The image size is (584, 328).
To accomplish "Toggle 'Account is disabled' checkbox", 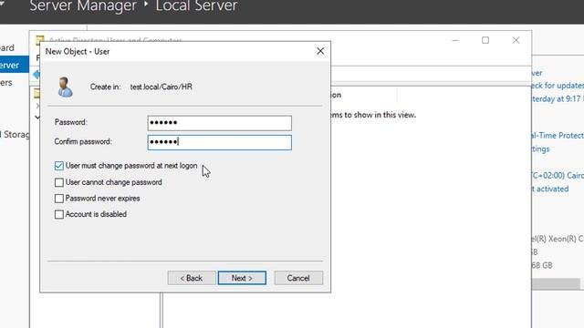I will [x=58, y=215].
